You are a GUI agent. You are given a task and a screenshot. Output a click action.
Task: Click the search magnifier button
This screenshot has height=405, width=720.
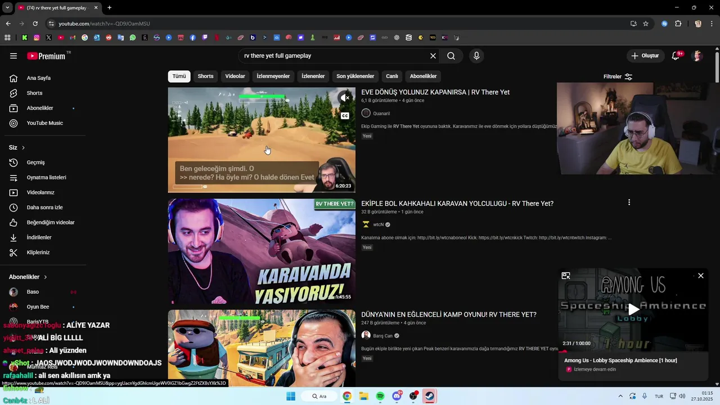(x=451, y=56)
